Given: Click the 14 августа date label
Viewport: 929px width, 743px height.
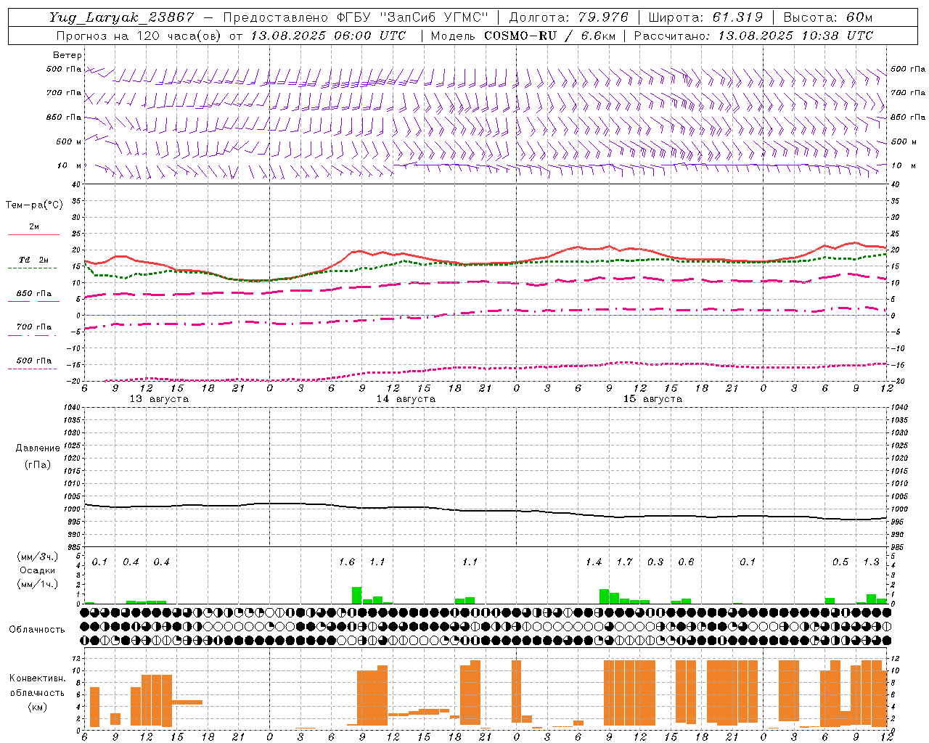Looking at the screenshot, I should [x=406, y=399].
